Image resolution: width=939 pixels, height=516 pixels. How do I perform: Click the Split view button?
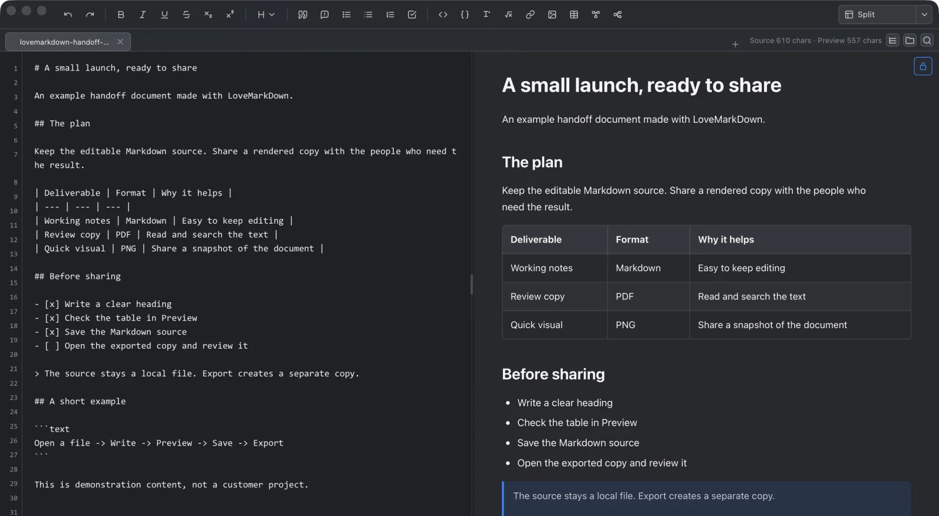877,15
